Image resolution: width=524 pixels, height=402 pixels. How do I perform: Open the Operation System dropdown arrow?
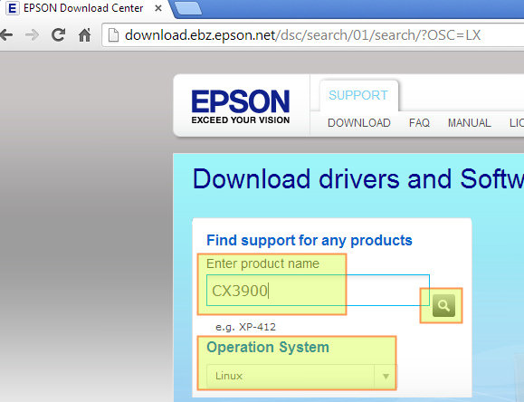point(386,377)
